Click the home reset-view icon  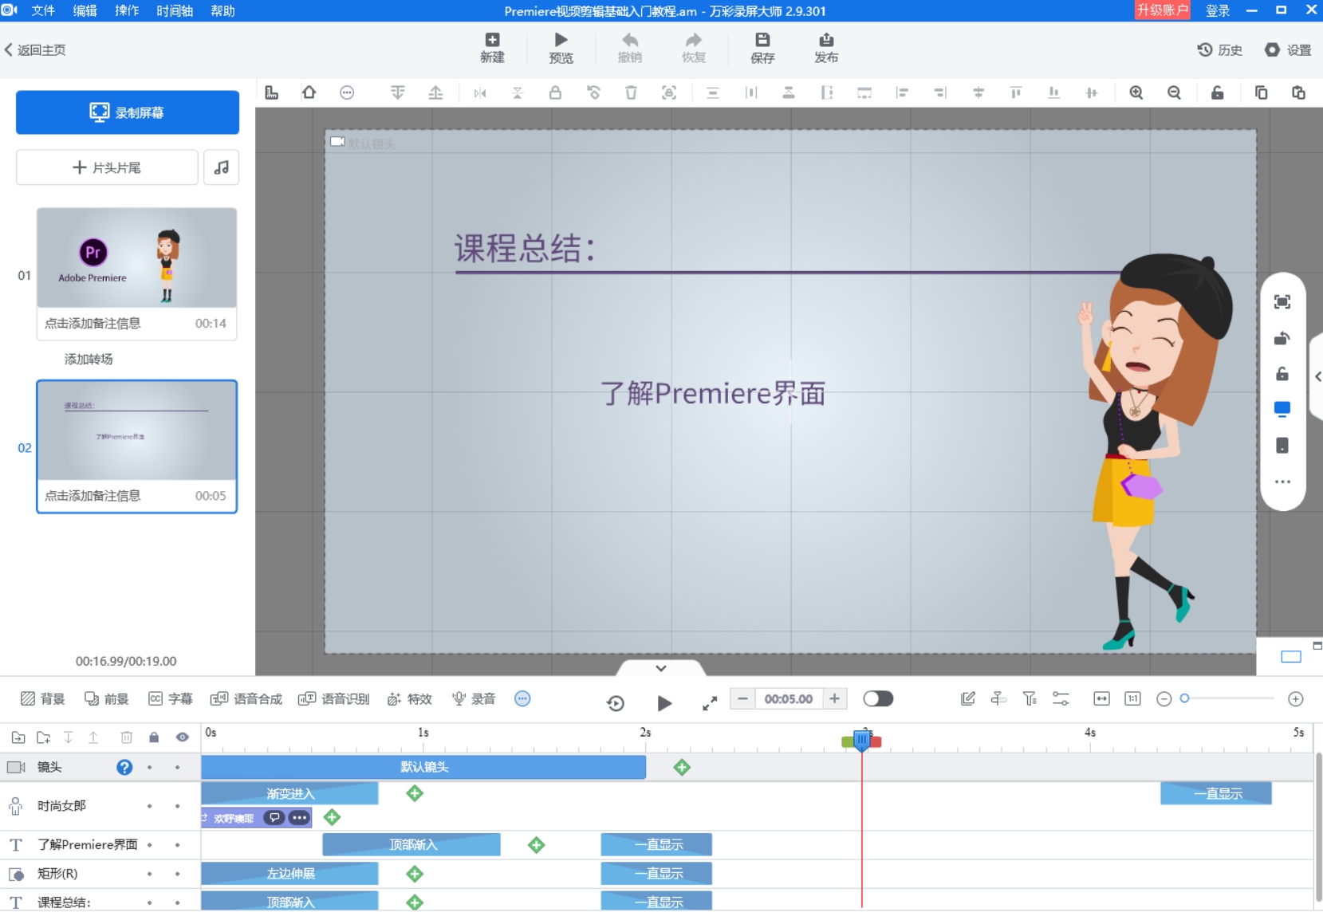click(309, 92)
